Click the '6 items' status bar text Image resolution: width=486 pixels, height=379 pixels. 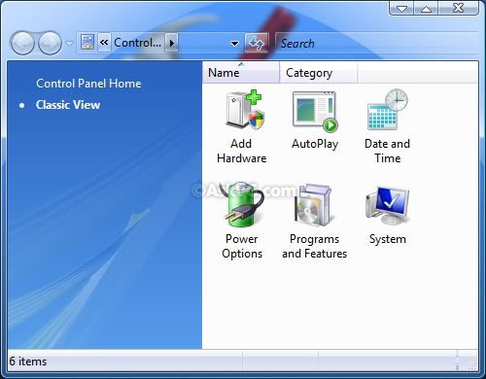click(x=28, y=362)
